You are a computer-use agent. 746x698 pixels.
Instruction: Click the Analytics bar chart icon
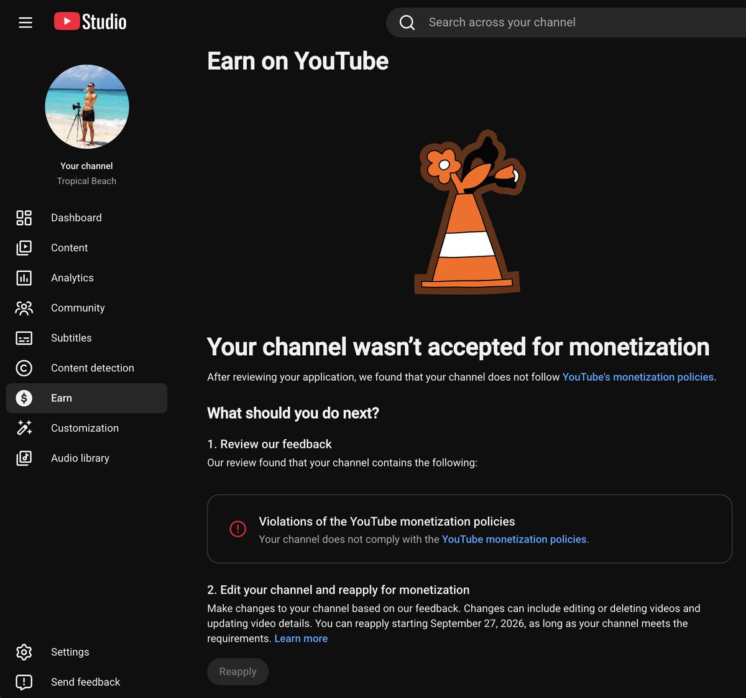pos(24,277)
